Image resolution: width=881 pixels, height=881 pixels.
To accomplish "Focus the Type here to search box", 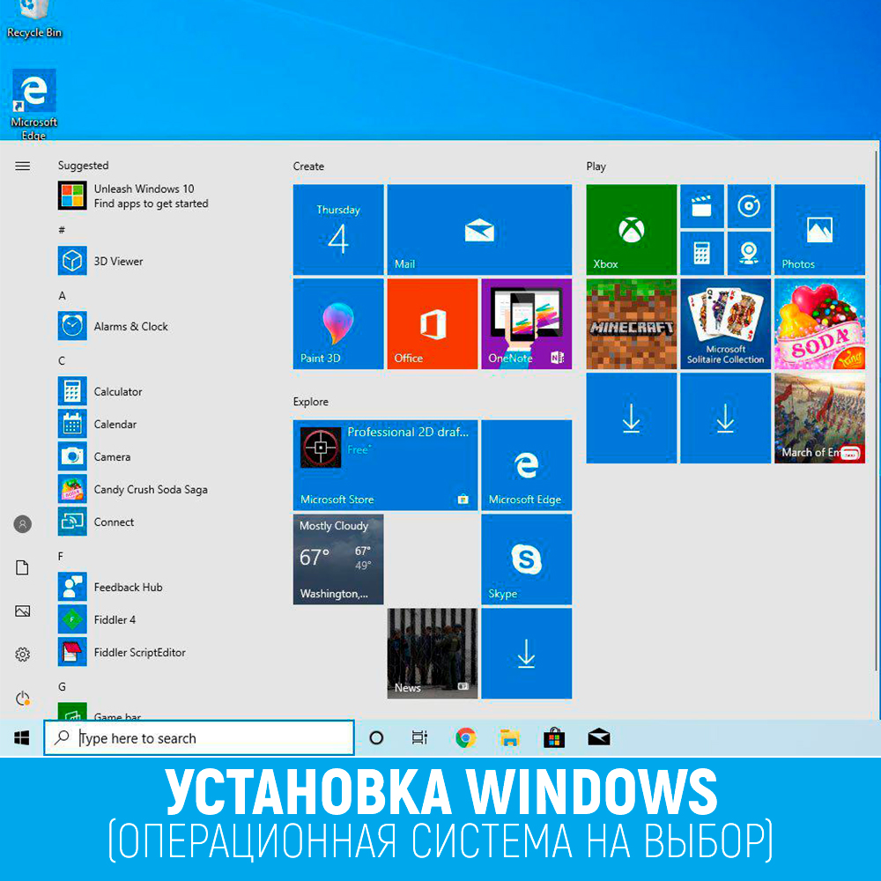I will point(199,737).
